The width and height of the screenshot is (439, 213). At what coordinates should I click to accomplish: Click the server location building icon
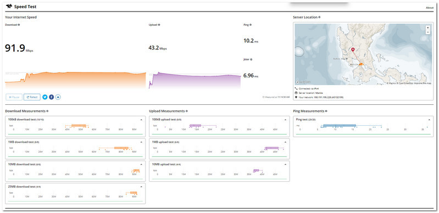296,93
